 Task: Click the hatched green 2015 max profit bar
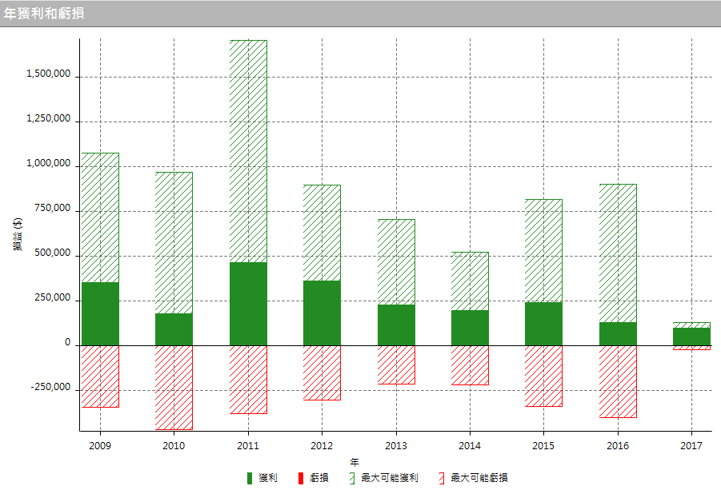click(543, 251)
